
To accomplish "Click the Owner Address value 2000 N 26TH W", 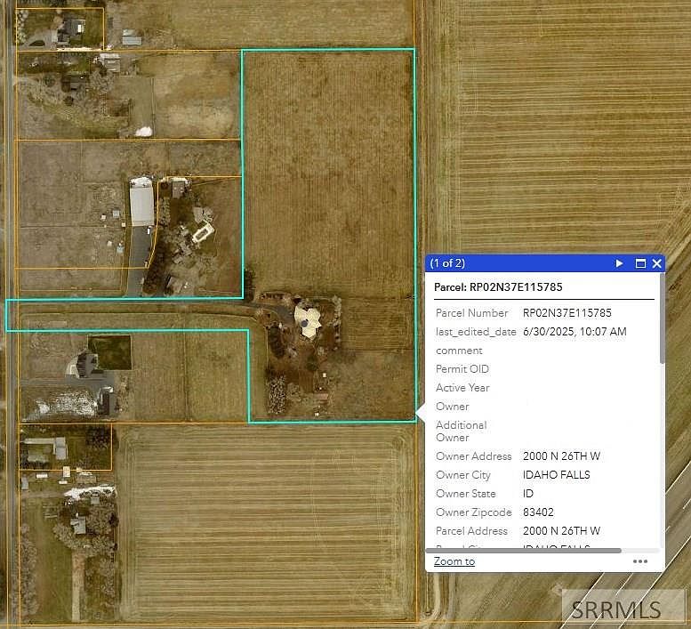I will point(561,456).
